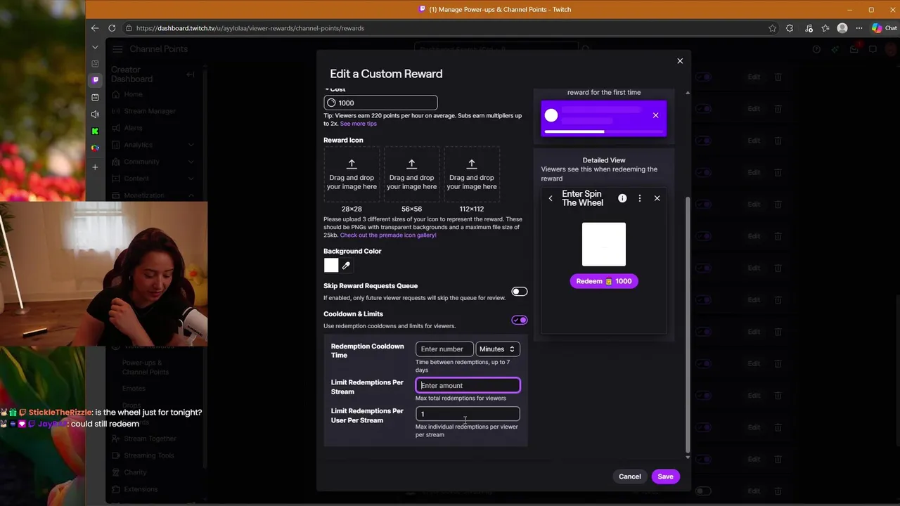Click the Cost field showing 1000
This screenshot has height=506, width=900.
pos(380,103)
